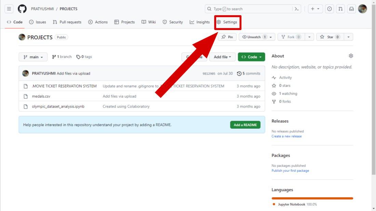
Task: Click the PROJECTS repository title
Action: coord(40,37)
